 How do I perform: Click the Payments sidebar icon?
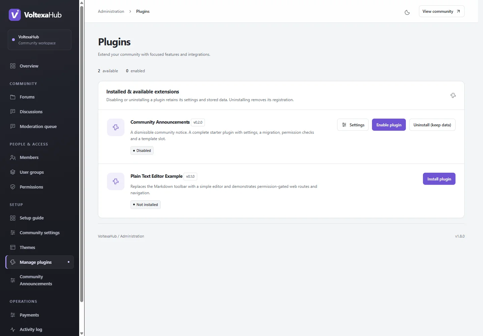pyautogui.click(x=13, y=315)
